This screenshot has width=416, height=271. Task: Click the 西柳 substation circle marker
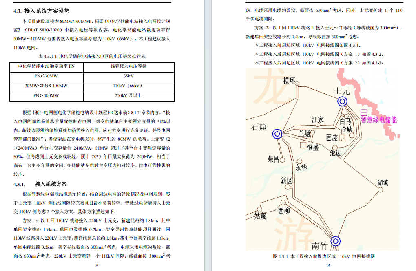tap(283, 203)
